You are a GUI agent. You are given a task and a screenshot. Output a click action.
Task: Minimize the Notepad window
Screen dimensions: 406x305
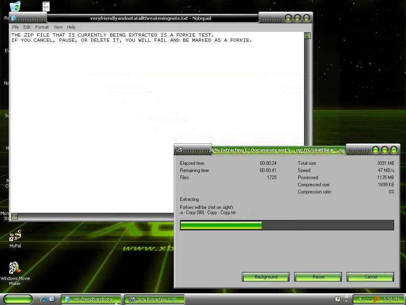click(288, 18)
